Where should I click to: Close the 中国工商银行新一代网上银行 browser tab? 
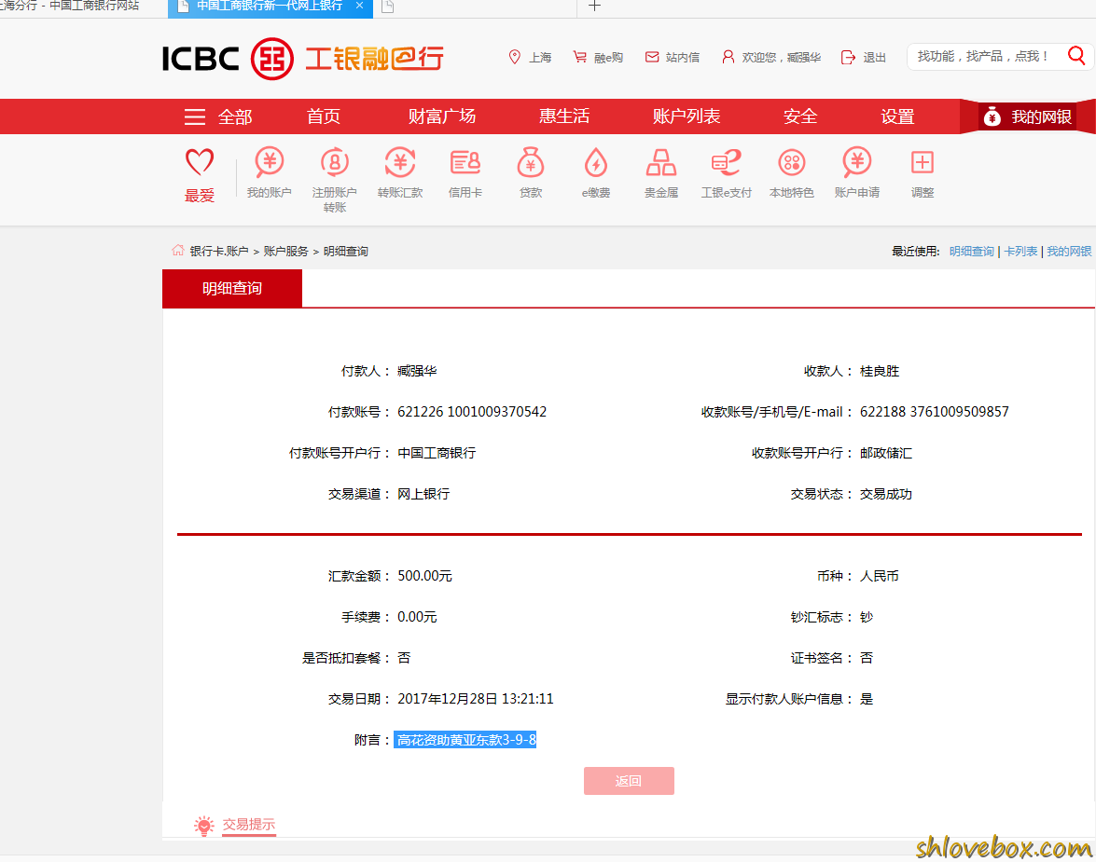coord(359,6)
